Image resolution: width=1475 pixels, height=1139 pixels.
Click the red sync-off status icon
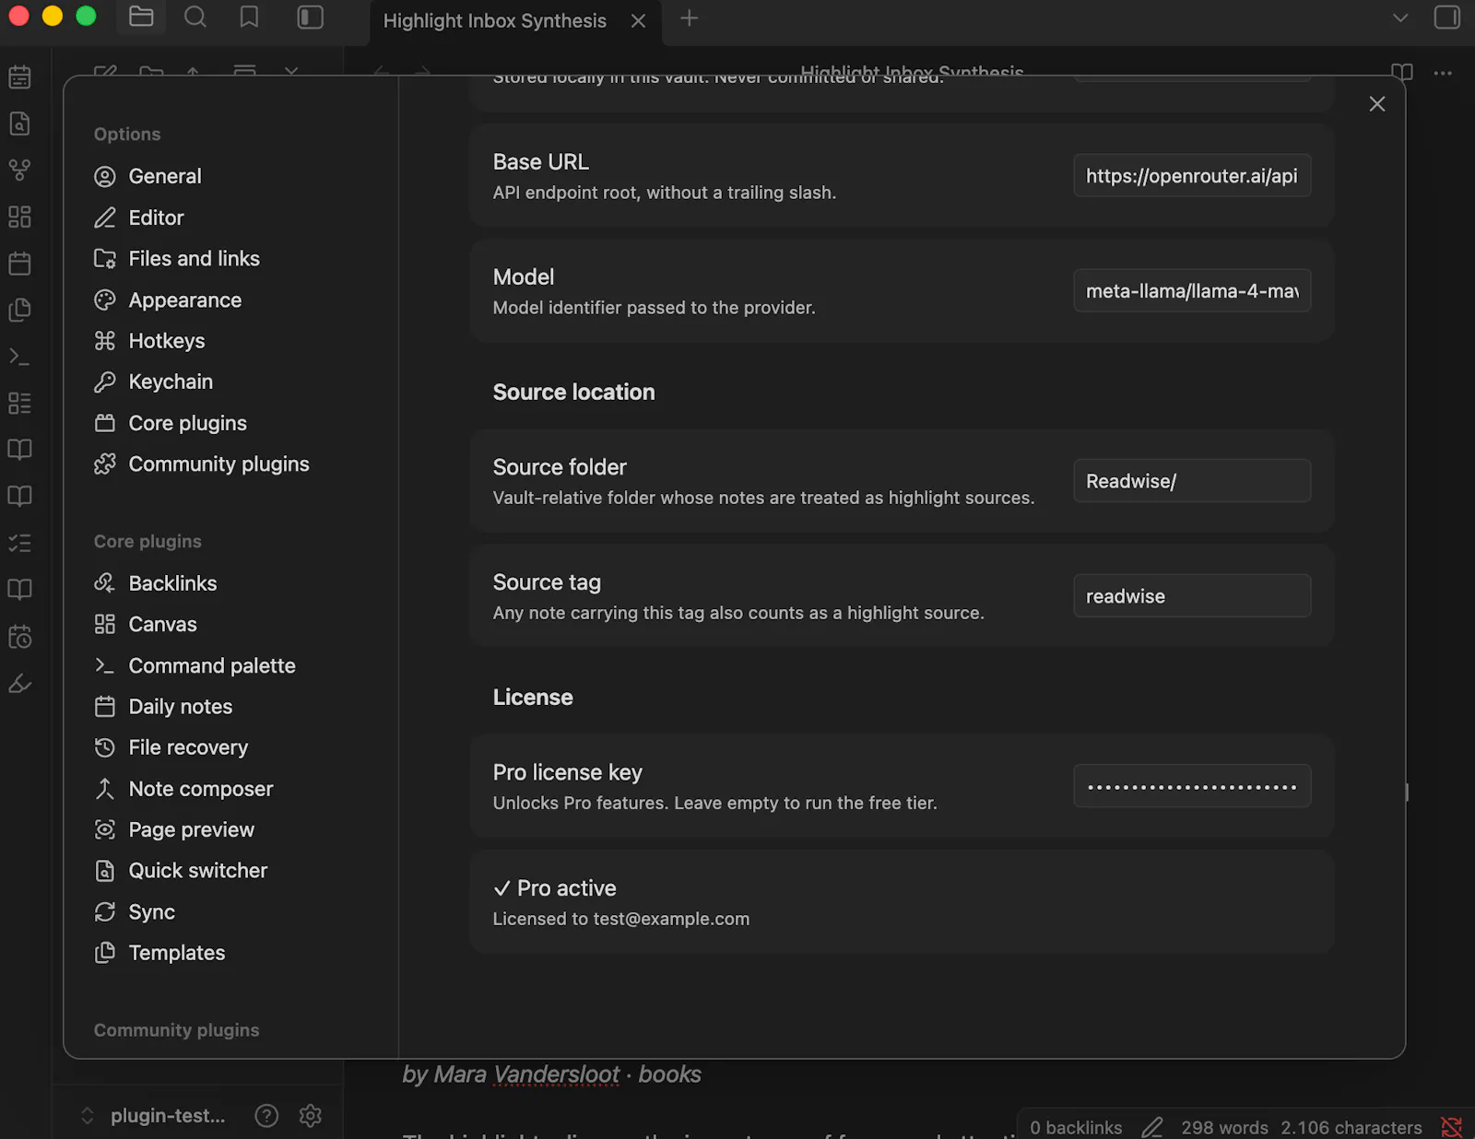coord(1452,1126)
